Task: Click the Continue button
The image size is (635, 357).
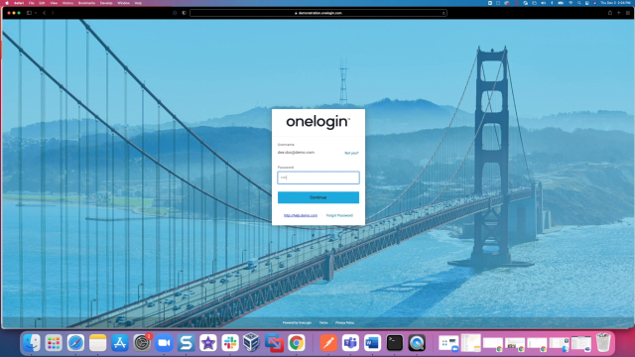Action: (318, 197)
